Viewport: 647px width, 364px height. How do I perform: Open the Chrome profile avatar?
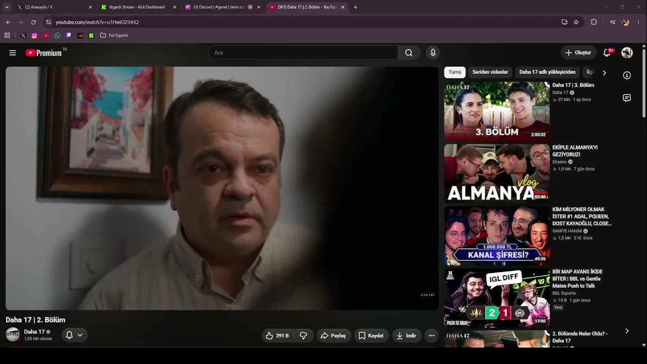point(626,22)
